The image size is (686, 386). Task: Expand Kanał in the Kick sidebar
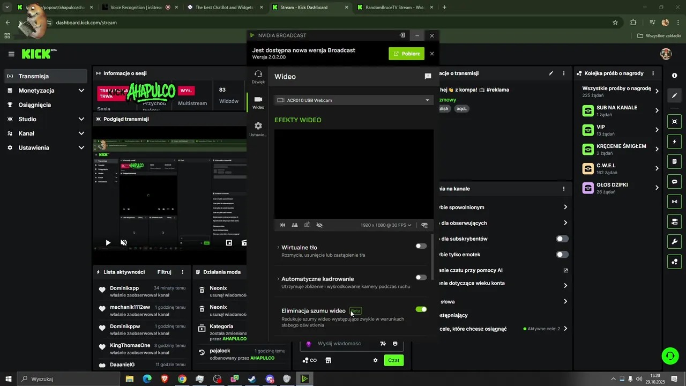click(81, 133)
